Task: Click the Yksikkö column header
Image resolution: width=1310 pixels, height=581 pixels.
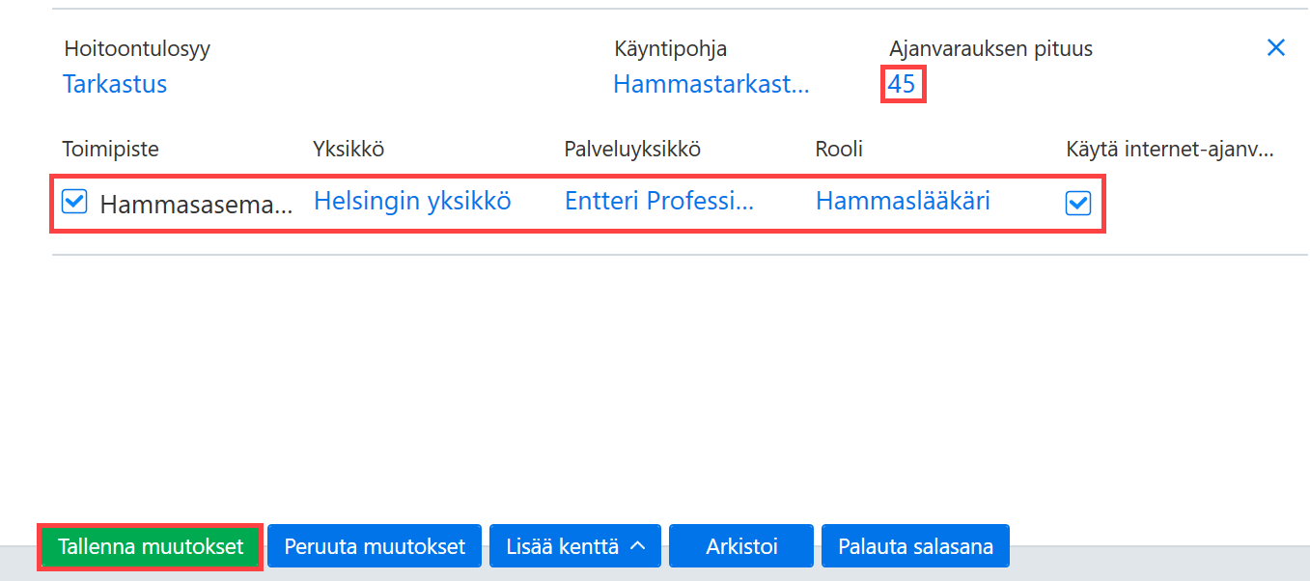Action: click(x=348, y=149)
